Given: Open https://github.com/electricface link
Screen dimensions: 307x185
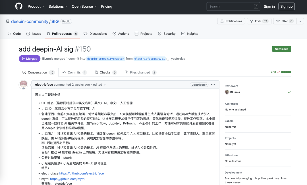Looking at the screenshot, I should 82,173.
